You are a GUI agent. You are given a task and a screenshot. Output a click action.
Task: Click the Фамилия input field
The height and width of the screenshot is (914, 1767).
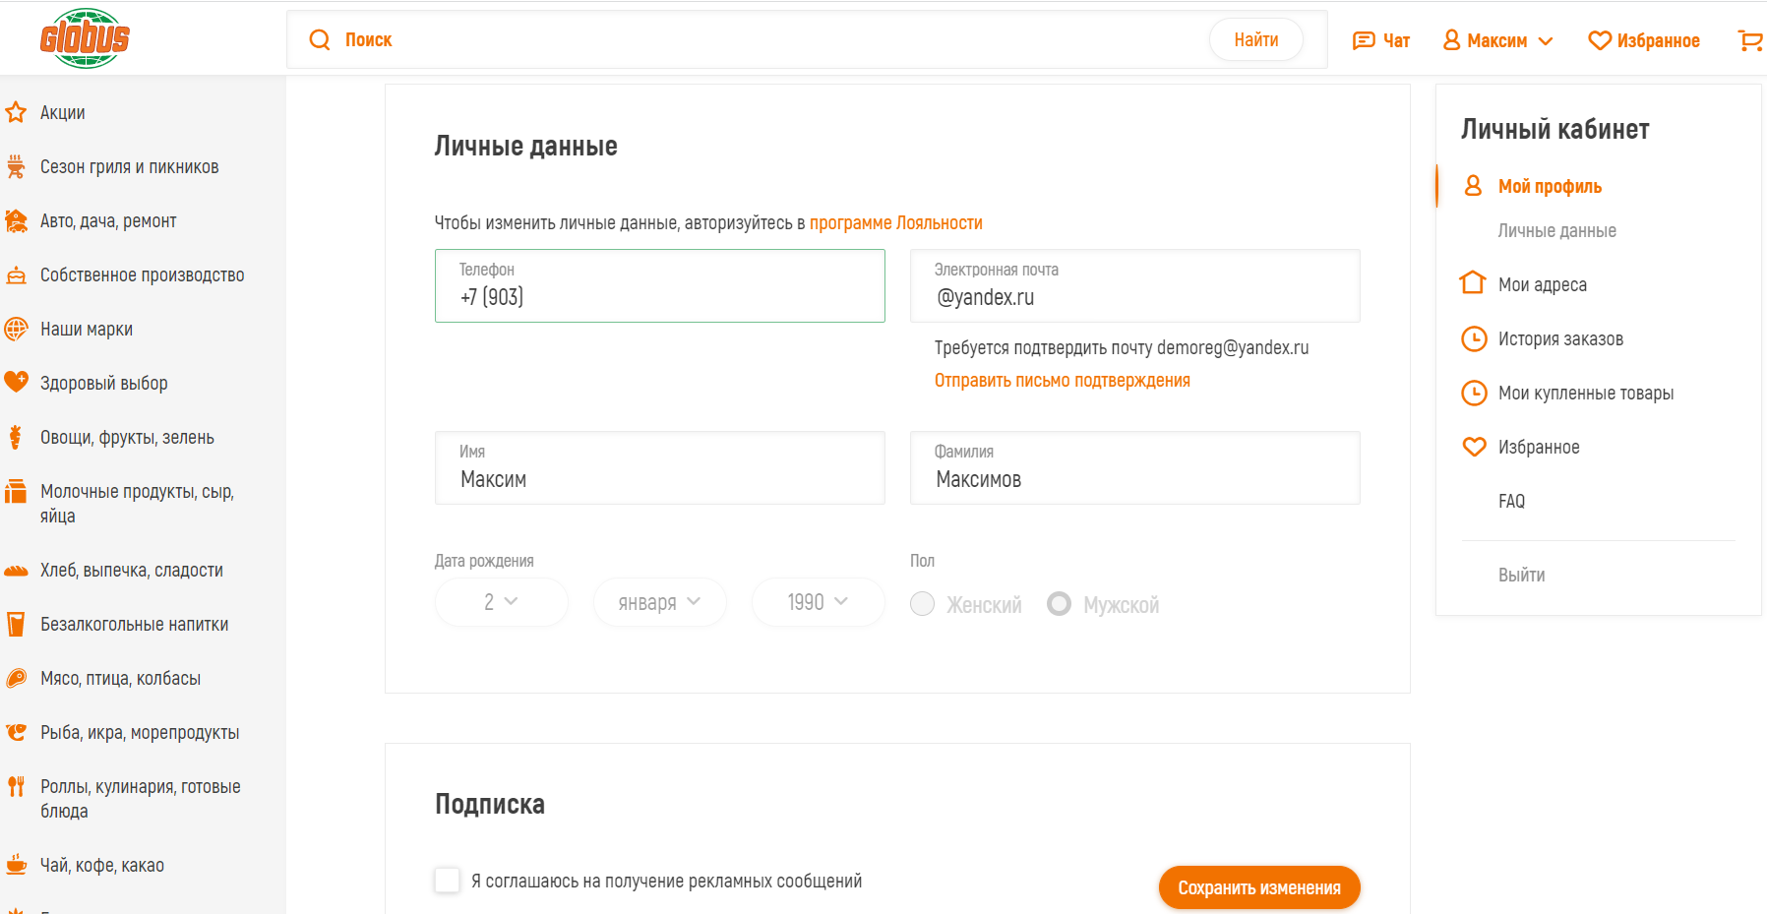click(x=1135, y=467)
